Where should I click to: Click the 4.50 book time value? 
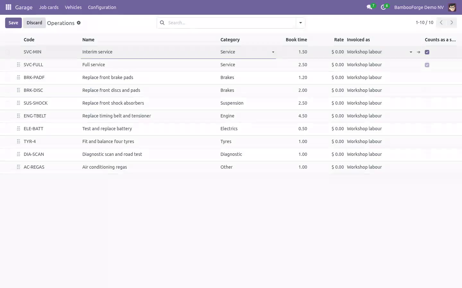click(x=303, y=116)
